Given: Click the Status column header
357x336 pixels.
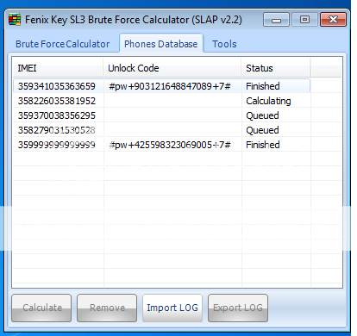Looking at the screenshot, I should tap(276, 68).
